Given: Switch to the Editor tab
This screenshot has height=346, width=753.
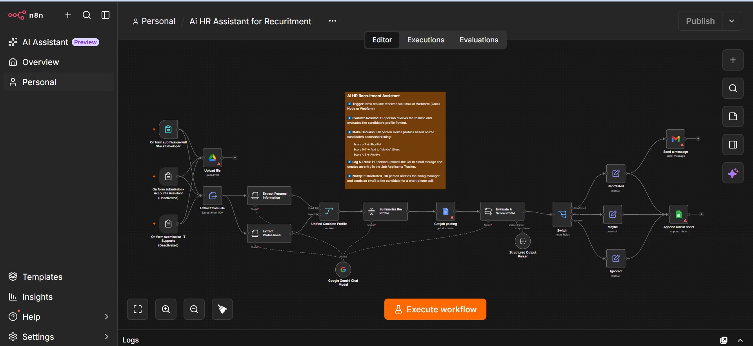Looking at the screenshot, I should click(382, 40).
